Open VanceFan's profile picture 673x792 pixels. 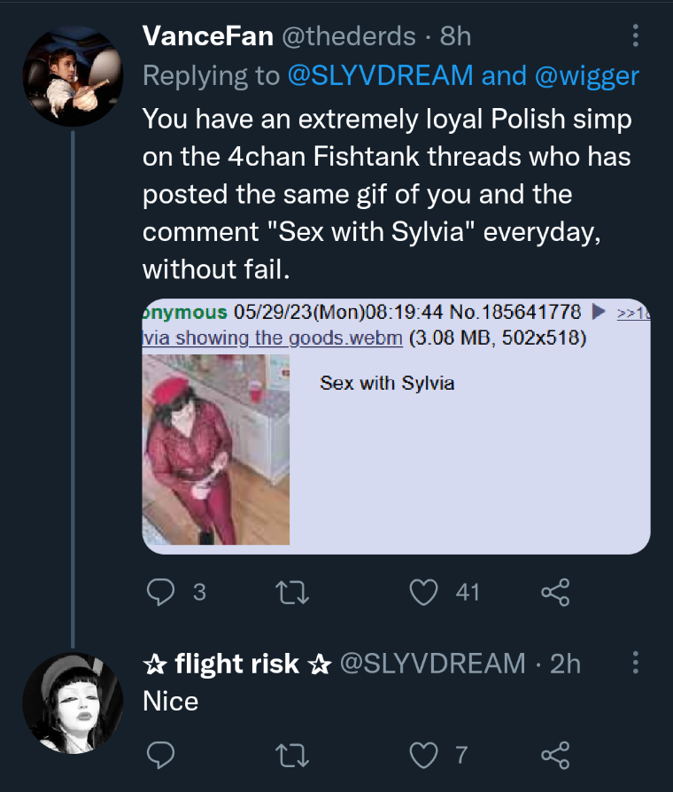coord(72,76)
